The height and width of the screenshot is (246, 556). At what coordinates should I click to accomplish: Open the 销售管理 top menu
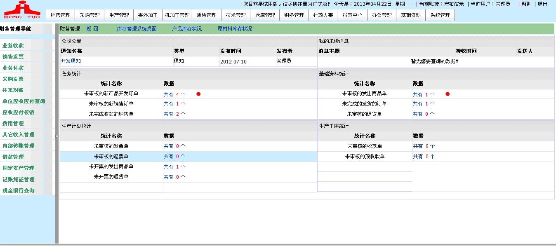tap(61, 15)
